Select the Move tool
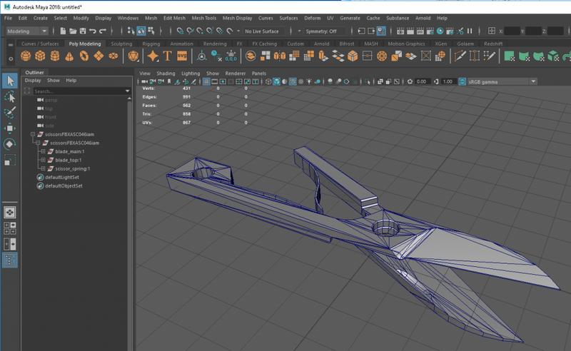The height and width of the screenshot is (351, 571). pyautogui.click(x=10, y=128)
